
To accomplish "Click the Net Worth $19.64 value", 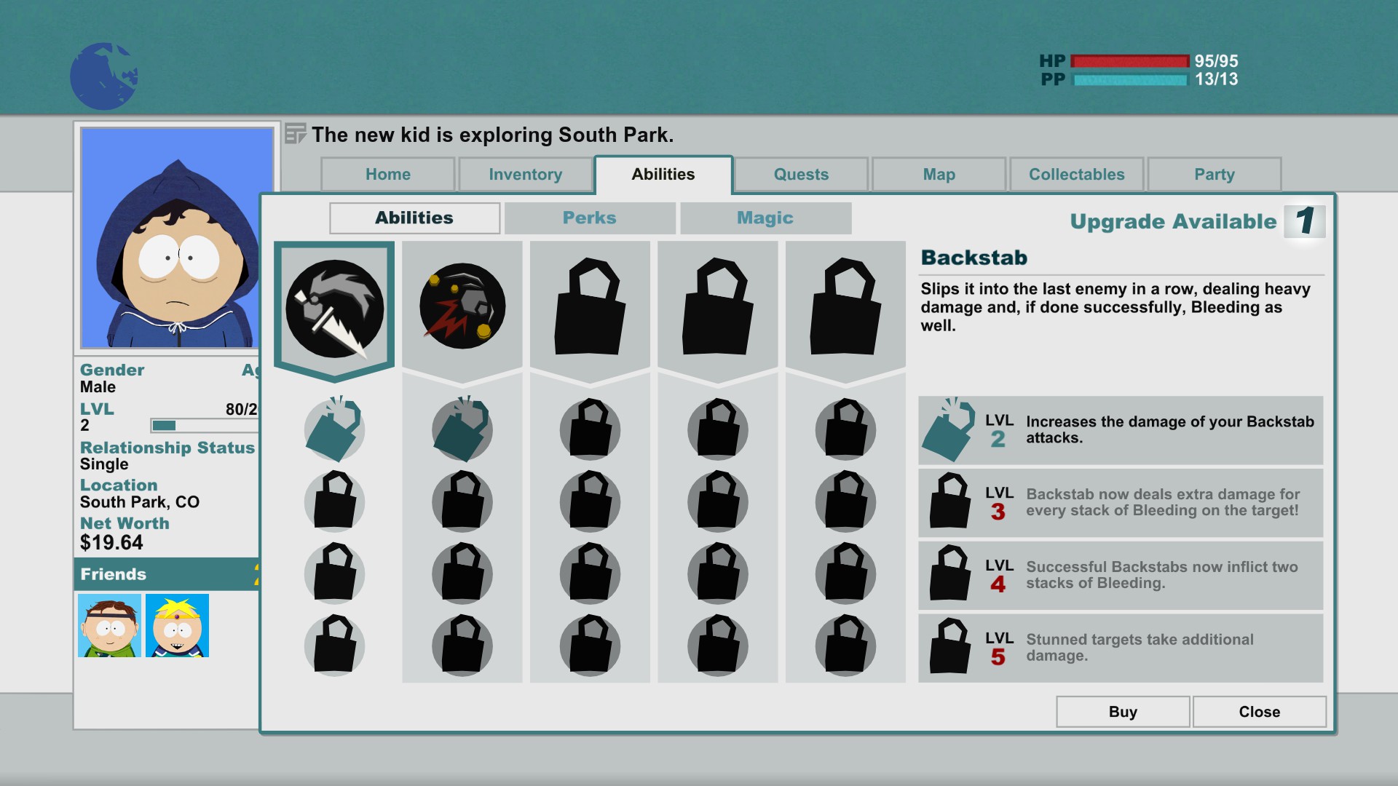I will point(111,543).
